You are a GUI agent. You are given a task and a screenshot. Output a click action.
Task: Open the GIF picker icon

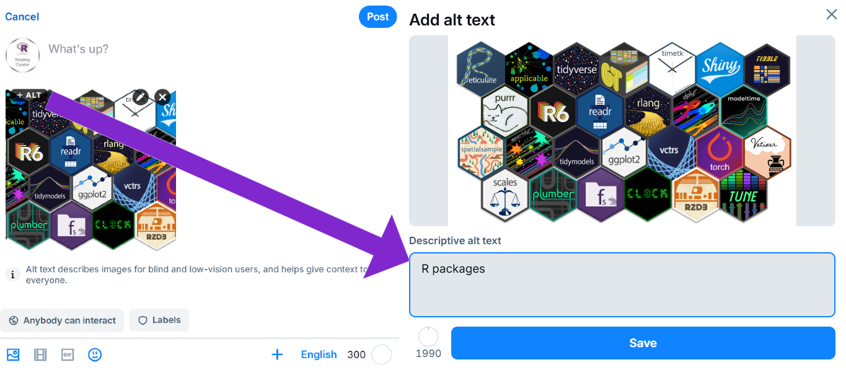coord(68,355)
